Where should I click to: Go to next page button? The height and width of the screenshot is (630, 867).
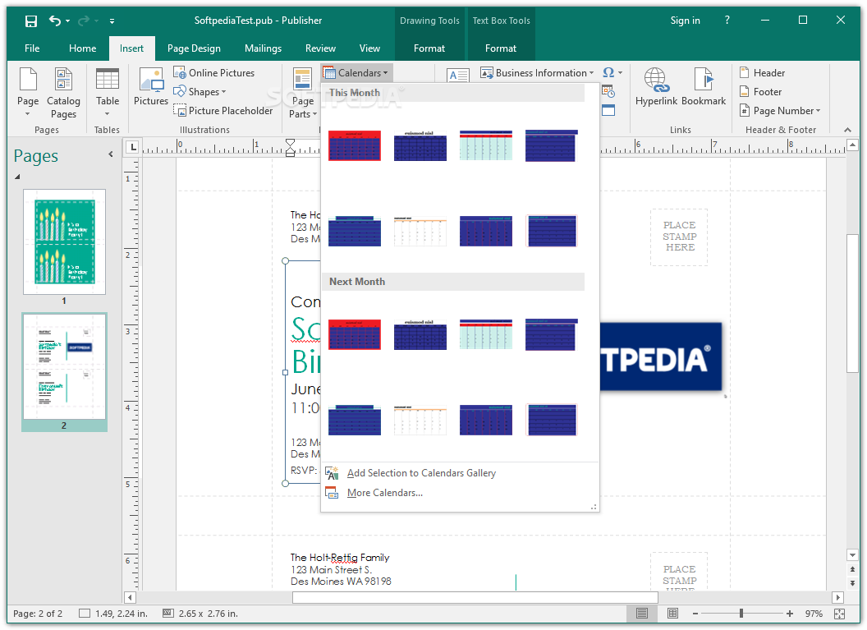(852, 583)
